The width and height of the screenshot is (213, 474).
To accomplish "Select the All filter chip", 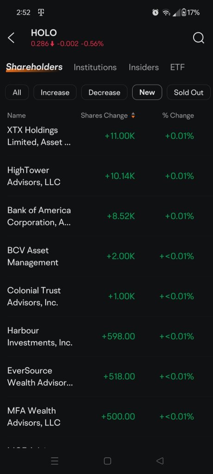I will coord(17,92).
